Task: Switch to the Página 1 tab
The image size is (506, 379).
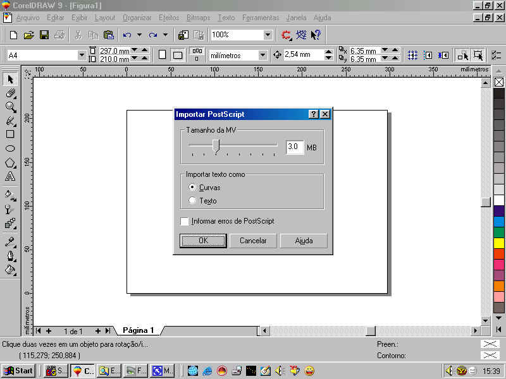Action: pyautogui.click(x=139, y=330)
